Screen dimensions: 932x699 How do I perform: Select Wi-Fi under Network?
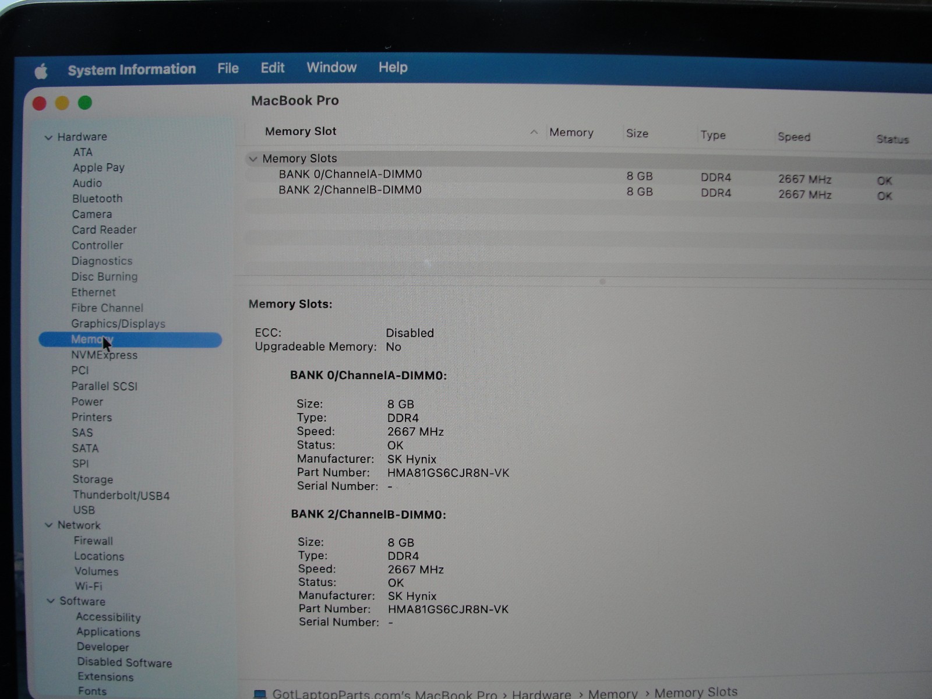(x=89, y=586)
